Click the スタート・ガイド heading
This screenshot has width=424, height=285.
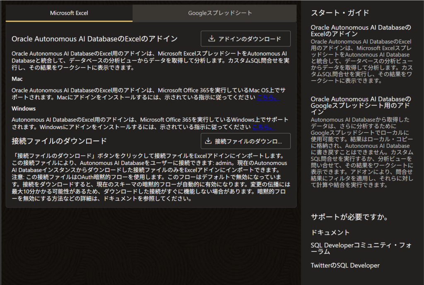(x=340, y=13)
